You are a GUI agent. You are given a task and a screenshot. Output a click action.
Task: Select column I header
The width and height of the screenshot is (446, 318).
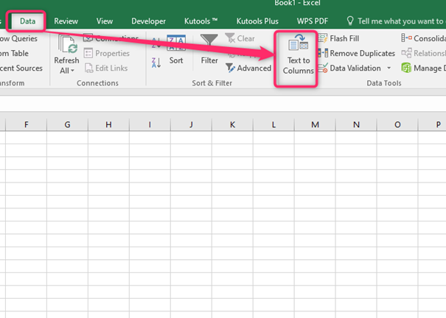pyautogui.click(x=150, y=124)
